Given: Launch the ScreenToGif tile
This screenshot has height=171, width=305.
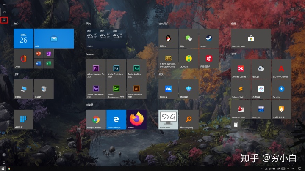Looking at the screenshot, I should [x=168, y=119].
